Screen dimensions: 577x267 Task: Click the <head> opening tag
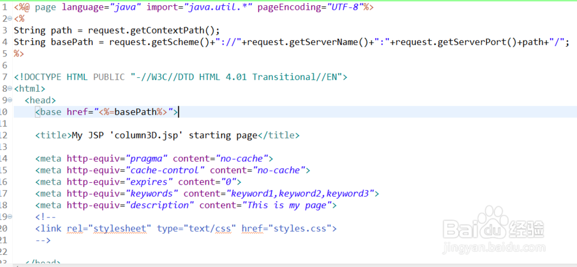point(40,100)
